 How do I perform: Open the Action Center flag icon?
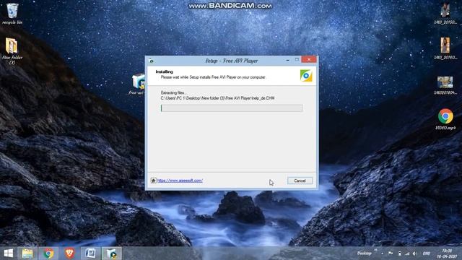click(x=391, y=253)
